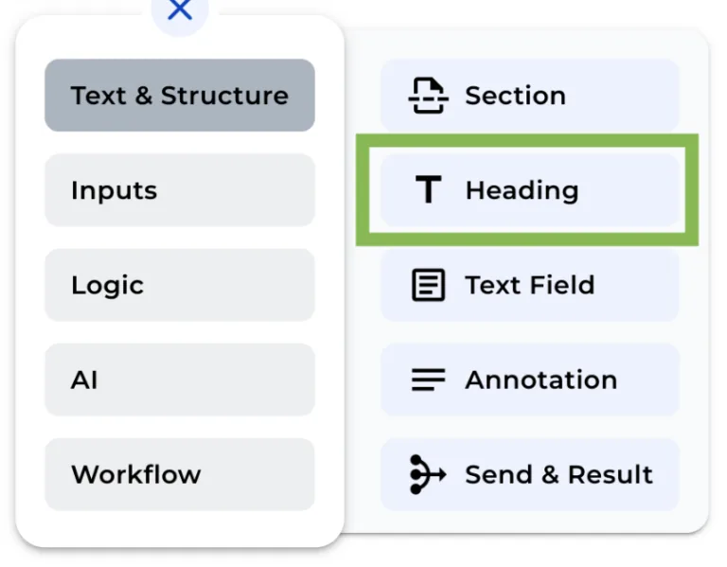Click the "Text Field" text label
Image resolution: width=727 pixels, height=567 pixels.
click(530, 285)
